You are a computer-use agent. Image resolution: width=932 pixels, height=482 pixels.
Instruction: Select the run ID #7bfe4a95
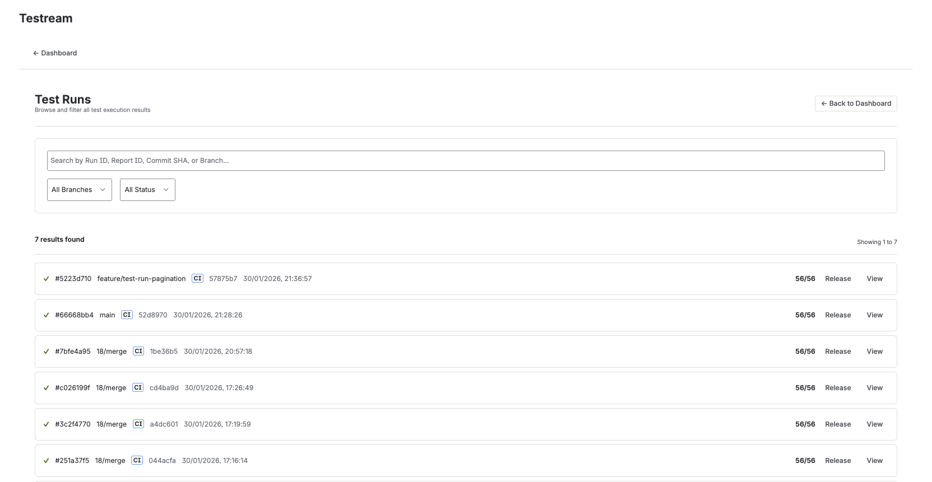[x=73, y=352]
